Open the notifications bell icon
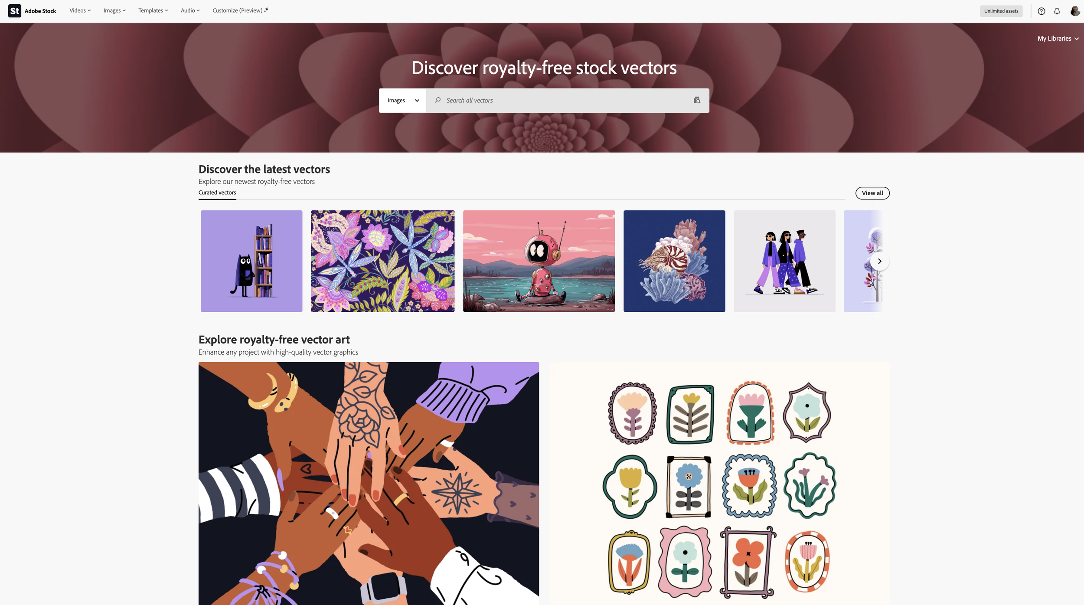Image resolution: width=1084 pixels, height=605 pixels. click(1057, 11)
